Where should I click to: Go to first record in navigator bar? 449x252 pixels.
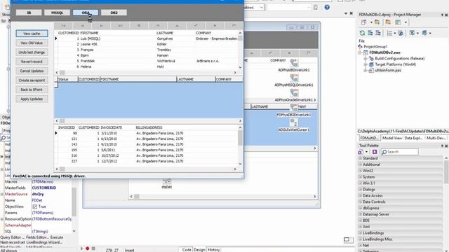(63, 26)
